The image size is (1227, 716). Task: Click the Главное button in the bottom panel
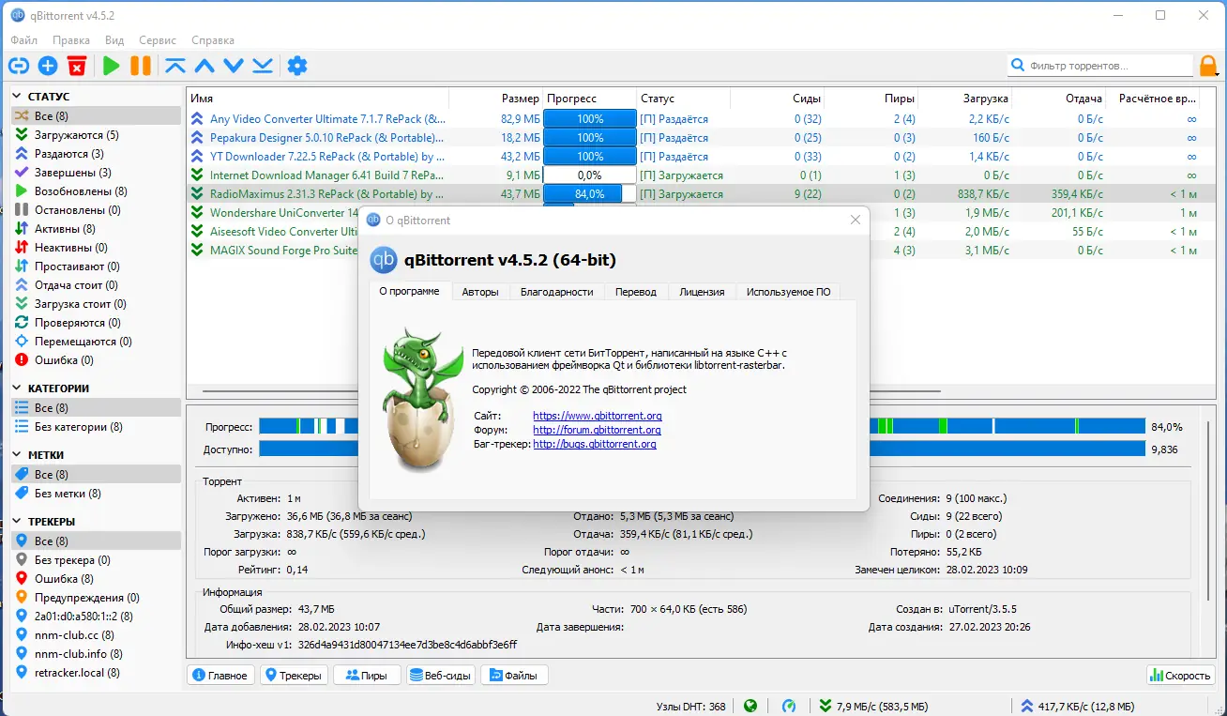click(221, 676)
